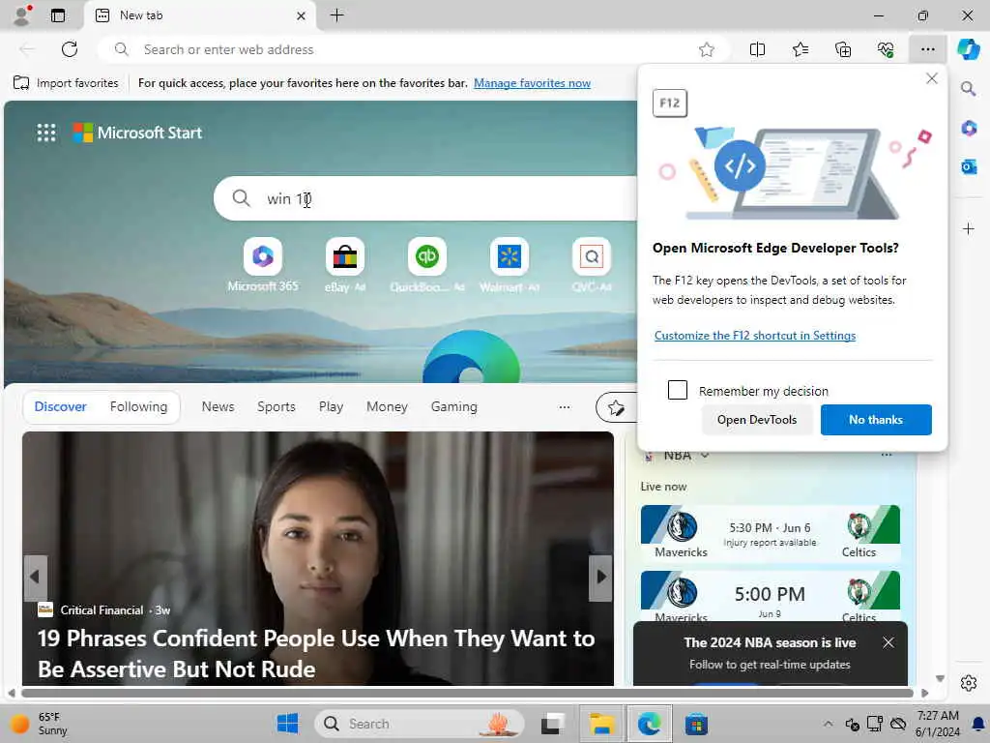The height and width of the screenshot is (743, 990).
Task: Open the weather widget showing 65°F
Action: 39,724
